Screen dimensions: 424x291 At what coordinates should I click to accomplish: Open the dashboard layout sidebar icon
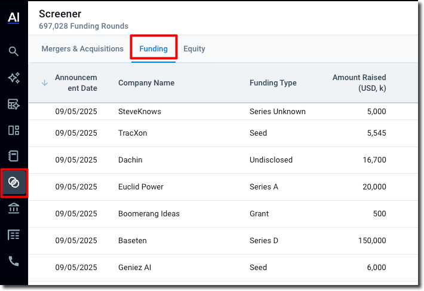click(14, 130)
